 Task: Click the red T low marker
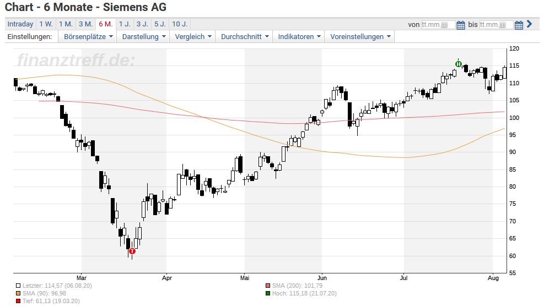(132, 251)
